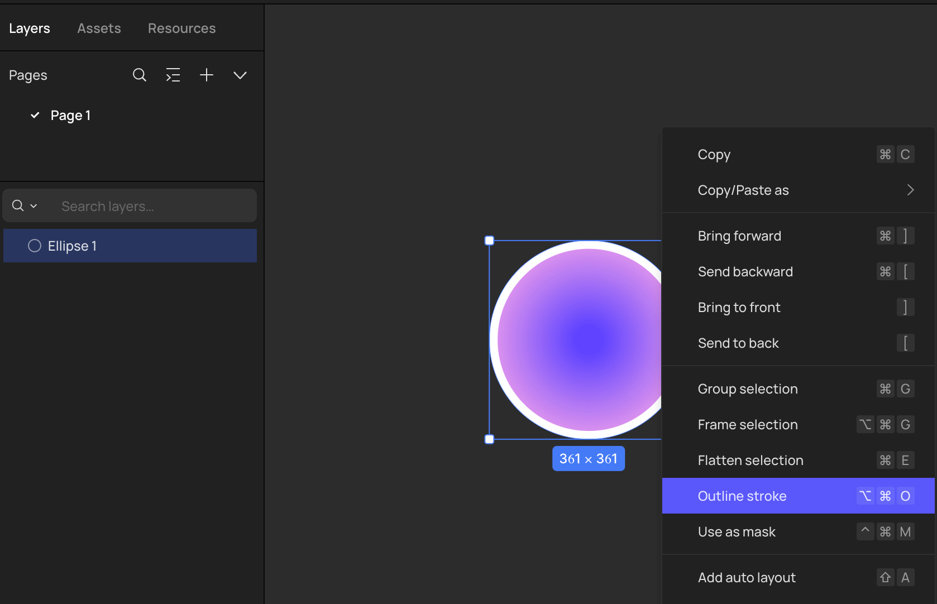This screenshot has height=604, width=937.
Task: Choose Bring to front menu item
Action: 799,307
